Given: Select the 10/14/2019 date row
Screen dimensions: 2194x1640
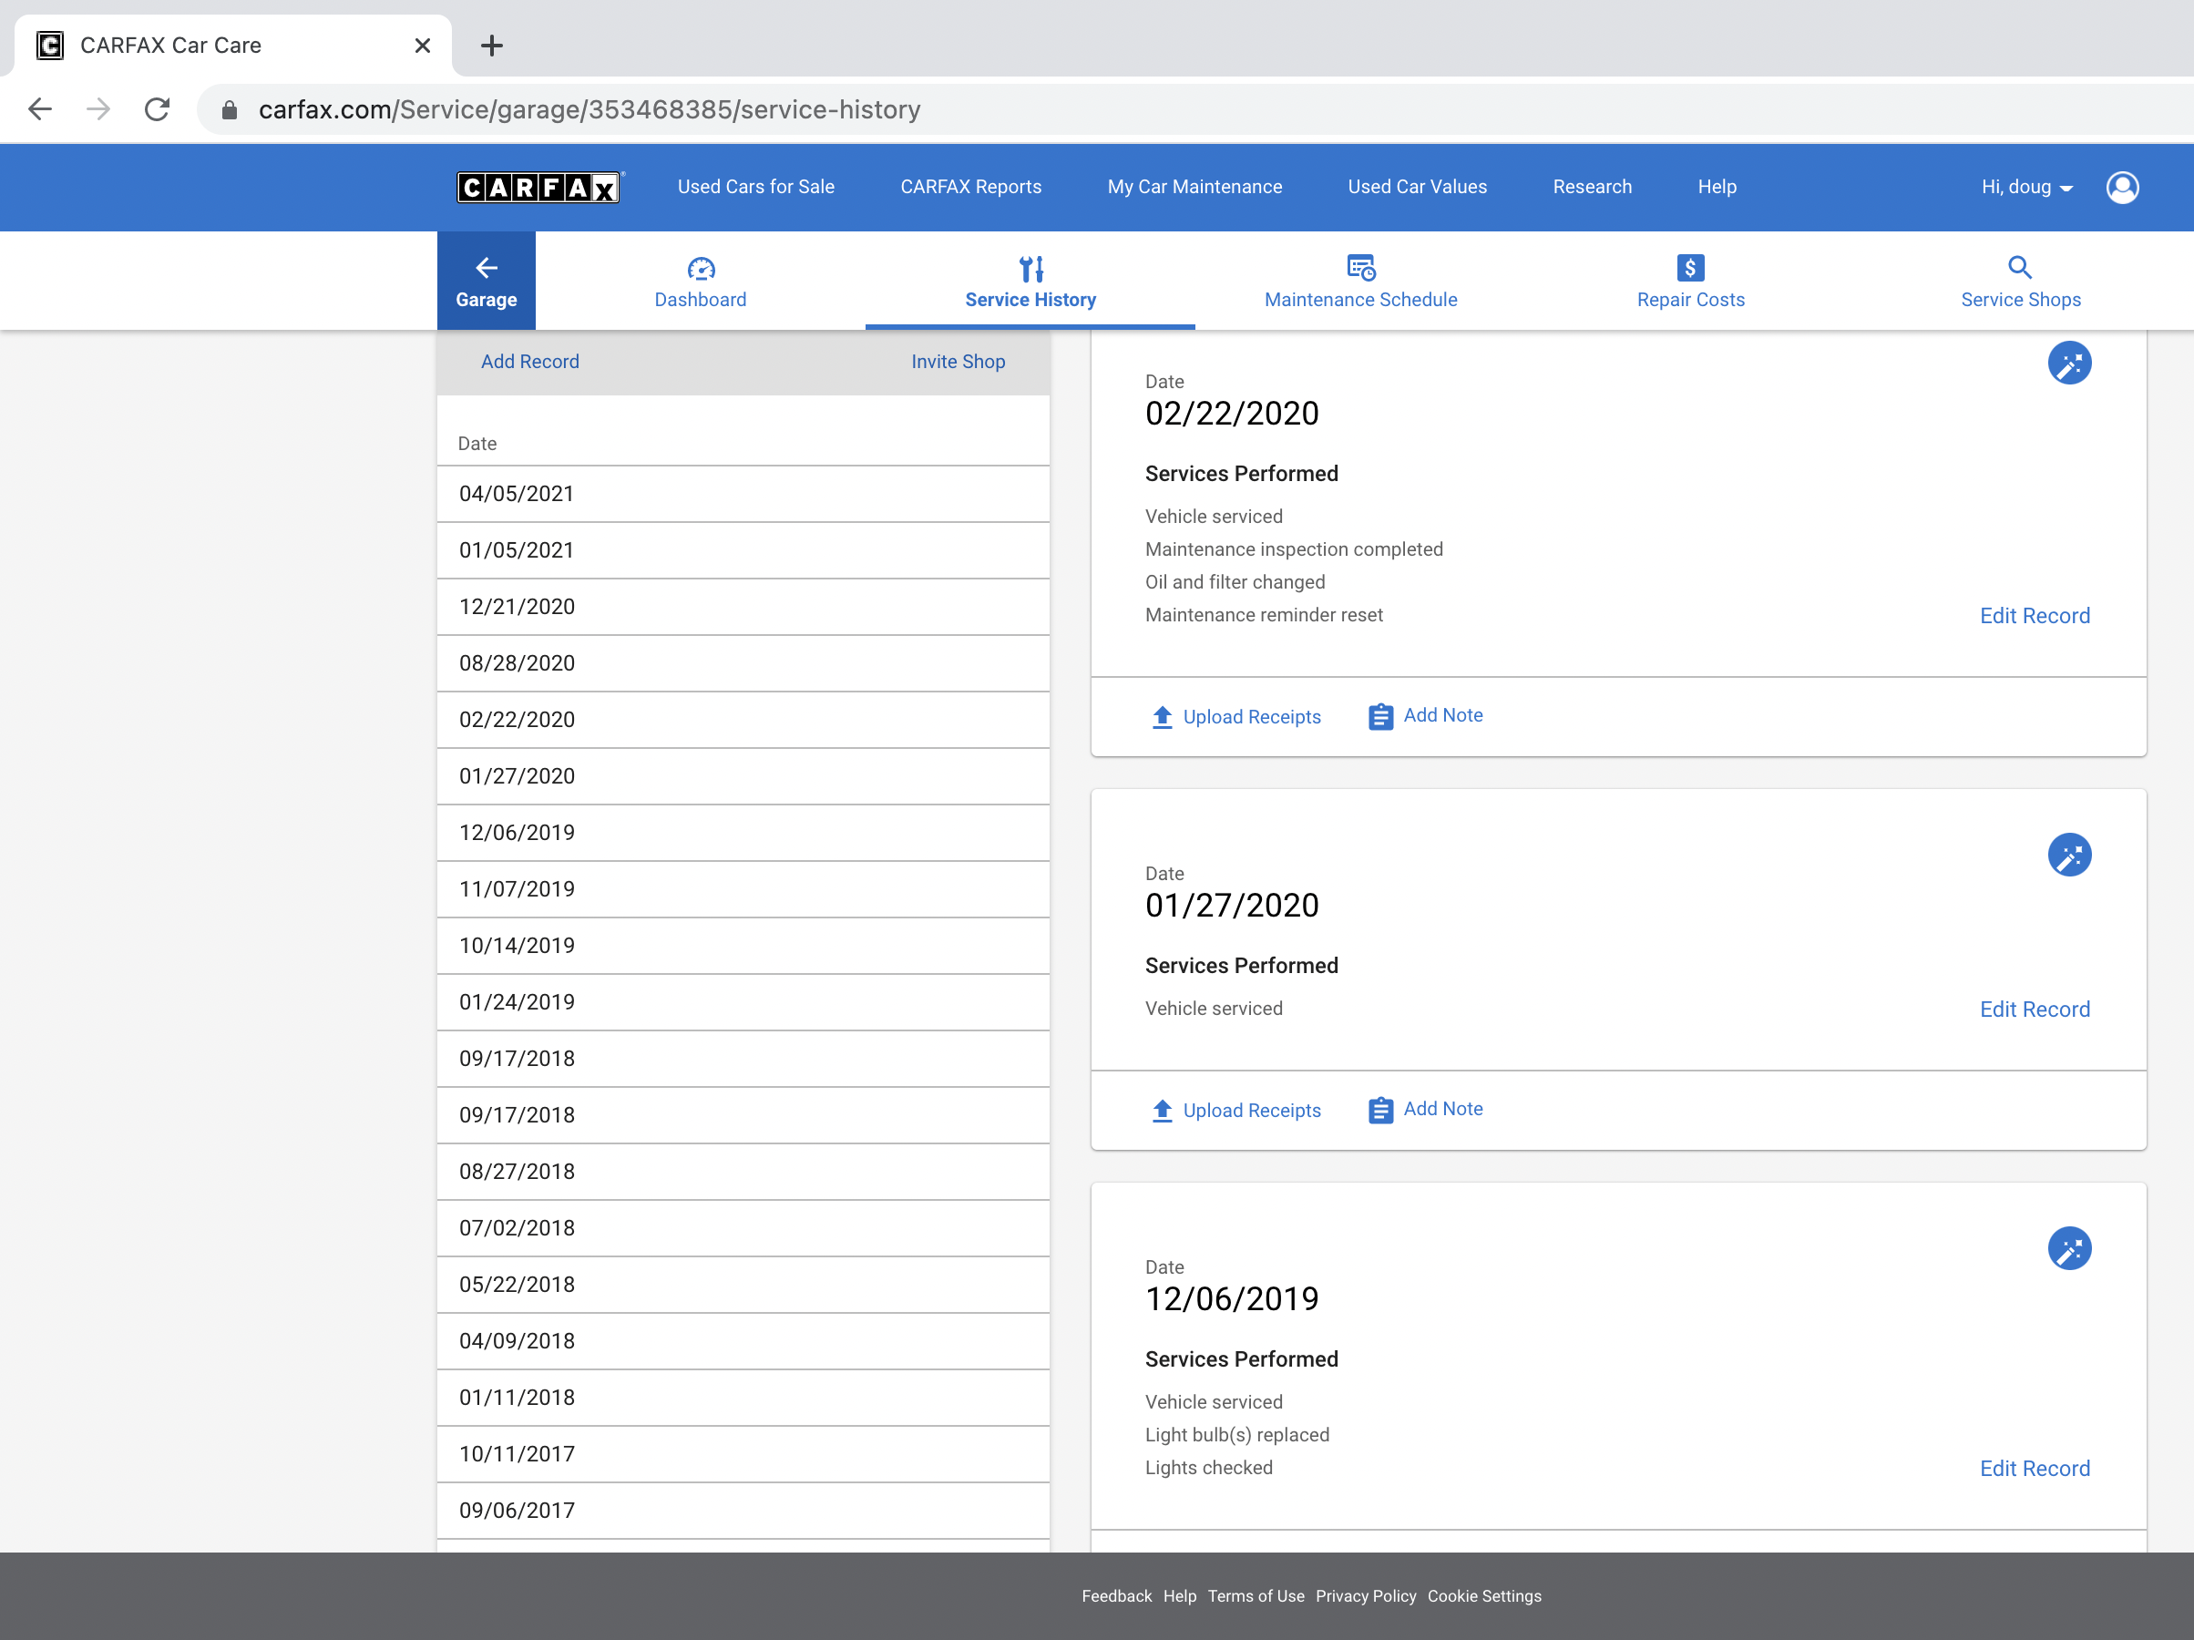Looking at the screenshot, I should 743,947.
